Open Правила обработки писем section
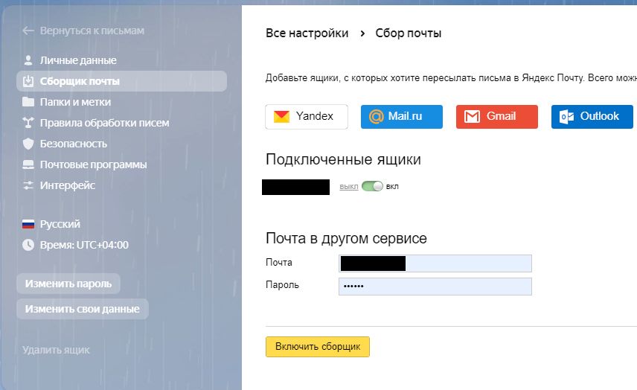This screenshot has height=390, width=637. click(104, 123)
